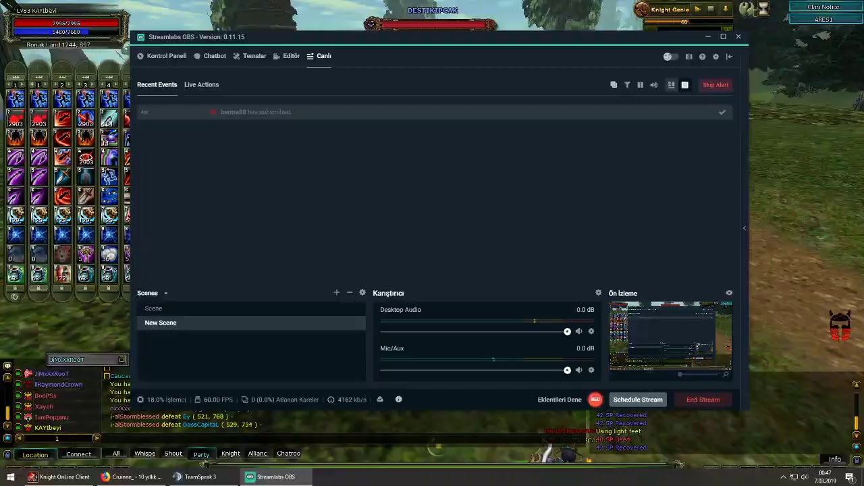The width and height of the screenshot is (864, 486).
Task: Expand the Scenes collection dropdown
Action: point(165,294)
